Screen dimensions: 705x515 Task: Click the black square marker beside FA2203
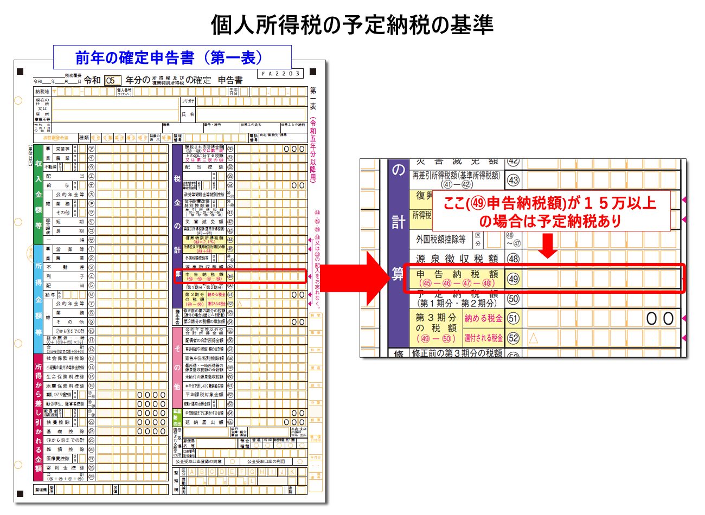tap(313, 72)
